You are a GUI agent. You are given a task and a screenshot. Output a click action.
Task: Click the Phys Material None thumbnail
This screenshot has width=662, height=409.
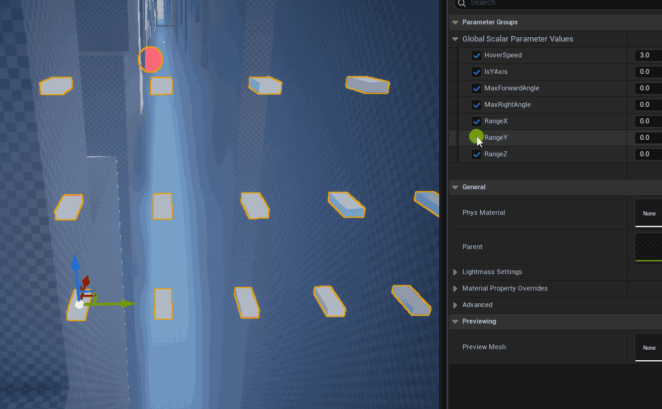pyautogui.click(x=649, y=213)
